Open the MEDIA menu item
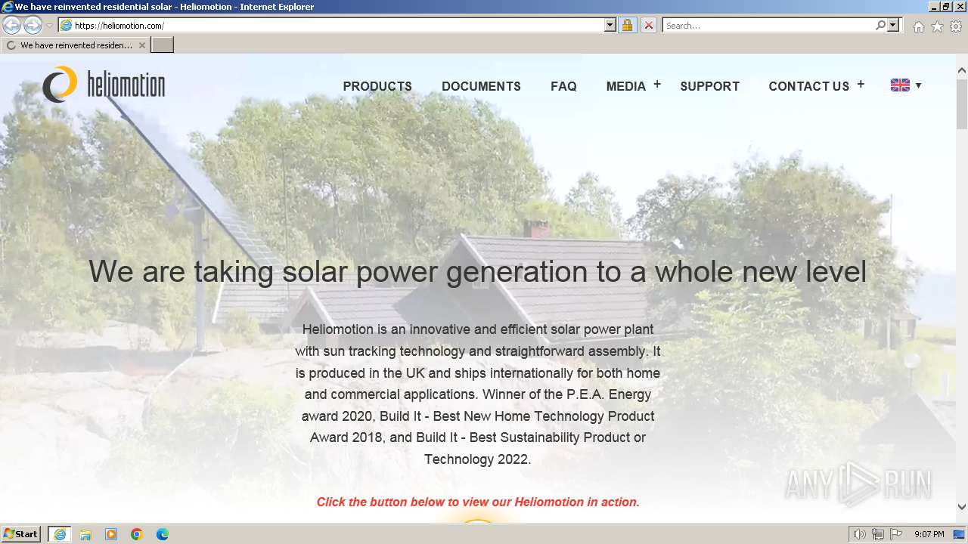Image resolution: width=968 pixels, height=544 pixels. (626, 86)
